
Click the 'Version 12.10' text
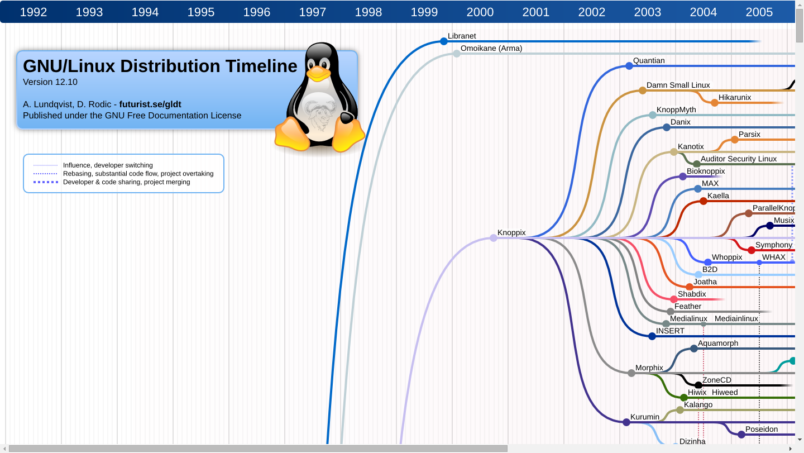click(x=50, y=82)
